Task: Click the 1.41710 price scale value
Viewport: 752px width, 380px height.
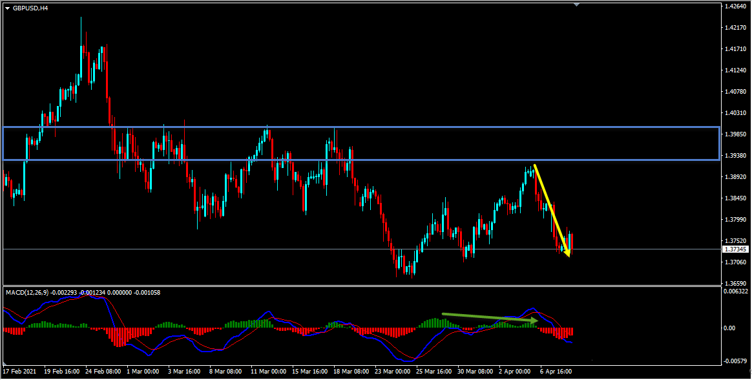Action: [735, 49]
